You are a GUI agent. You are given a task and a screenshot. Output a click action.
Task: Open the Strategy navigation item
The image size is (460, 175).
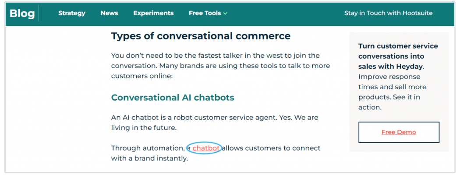click(x=72, y=13)
